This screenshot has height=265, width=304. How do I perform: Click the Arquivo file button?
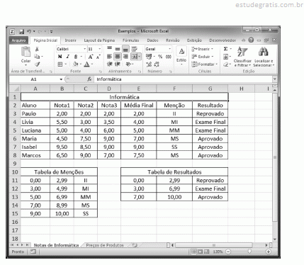click(18, 40)
